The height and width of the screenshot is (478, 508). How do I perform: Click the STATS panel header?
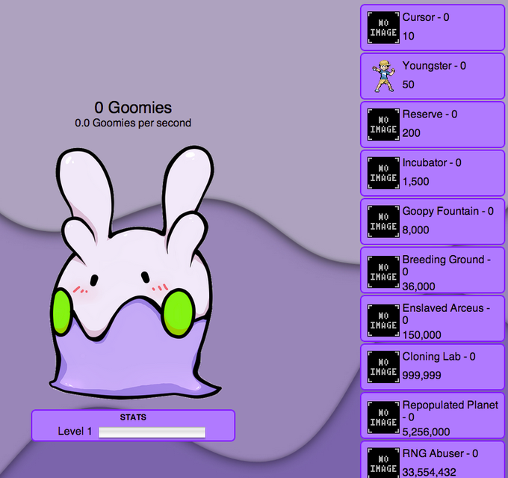tap(133, 417)
